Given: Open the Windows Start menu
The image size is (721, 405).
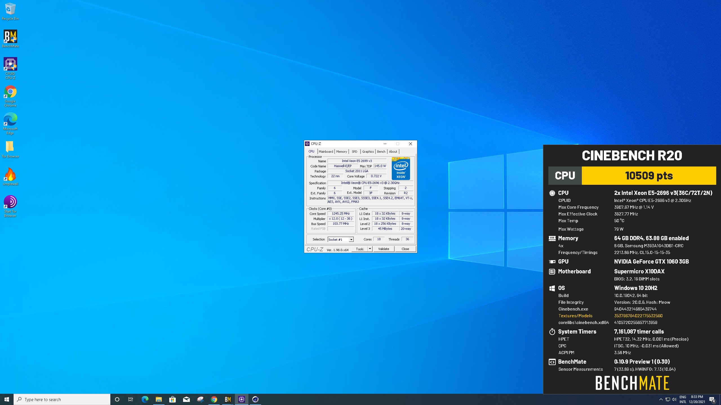Looking at the screenshot, I should point(7,399).
